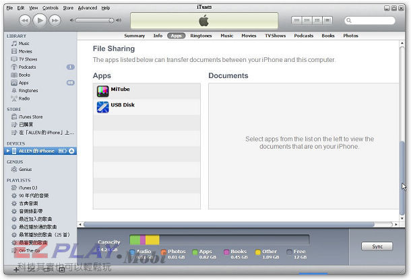Switch to the Photos tab

350,36
